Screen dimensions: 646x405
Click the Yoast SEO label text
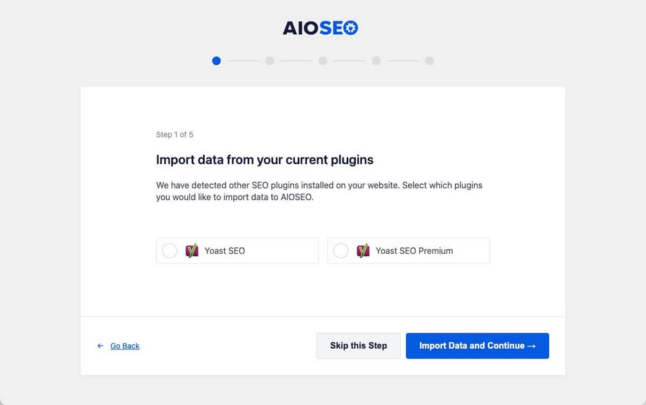click(x=225, y=251)
